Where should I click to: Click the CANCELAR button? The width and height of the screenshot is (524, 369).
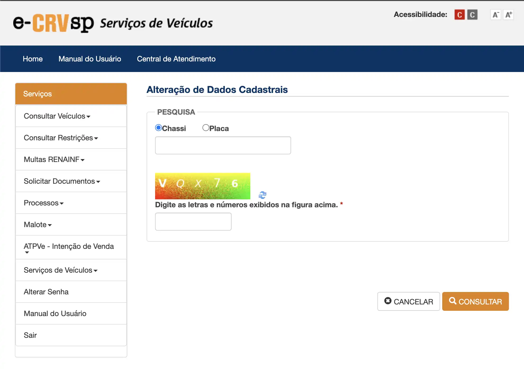[x=408, y=301]
